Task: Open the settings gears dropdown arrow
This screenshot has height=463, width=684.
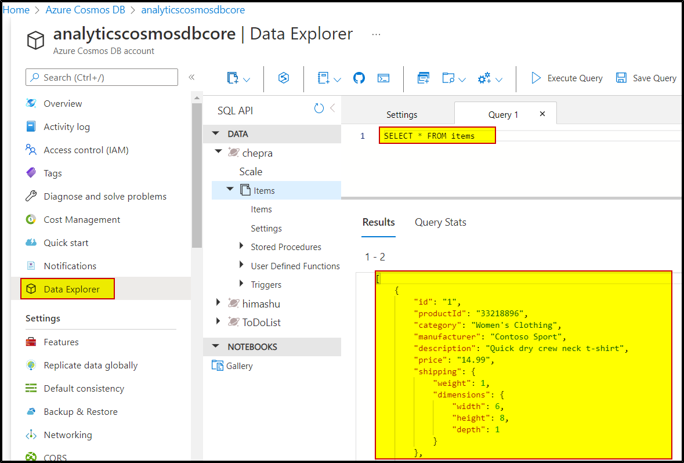Action: (499, 80)
